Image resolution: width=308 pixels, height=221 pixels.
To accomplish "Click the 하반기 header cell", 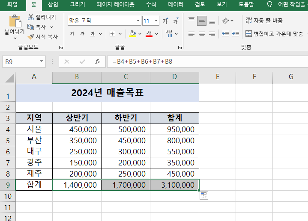I will [x=126, y=118].
